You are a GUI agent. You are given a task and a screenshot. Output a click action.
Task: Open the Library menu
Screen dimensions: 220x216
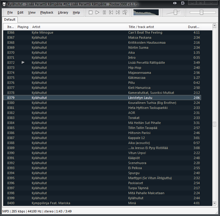(63, 12)
